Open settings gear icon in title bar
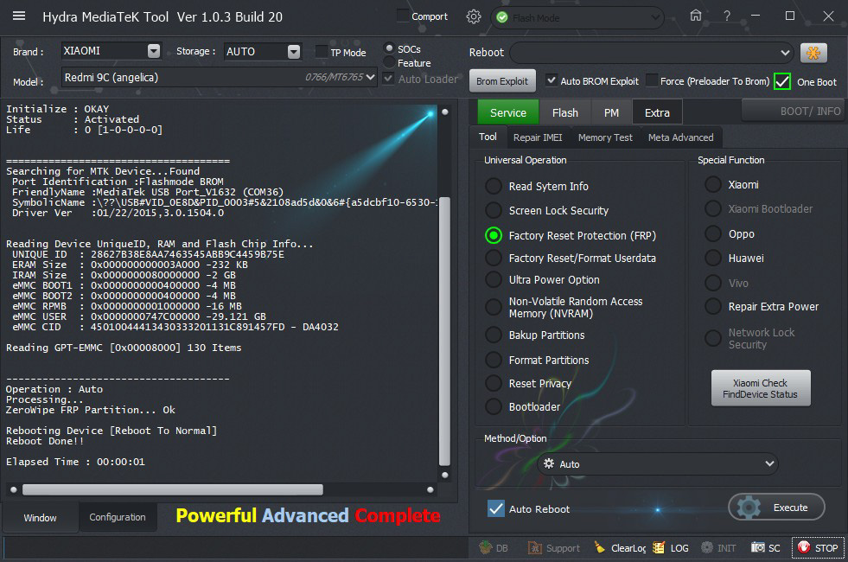Image resolution: width=848 pixels, height=562 pixels. tap(474, 16)
